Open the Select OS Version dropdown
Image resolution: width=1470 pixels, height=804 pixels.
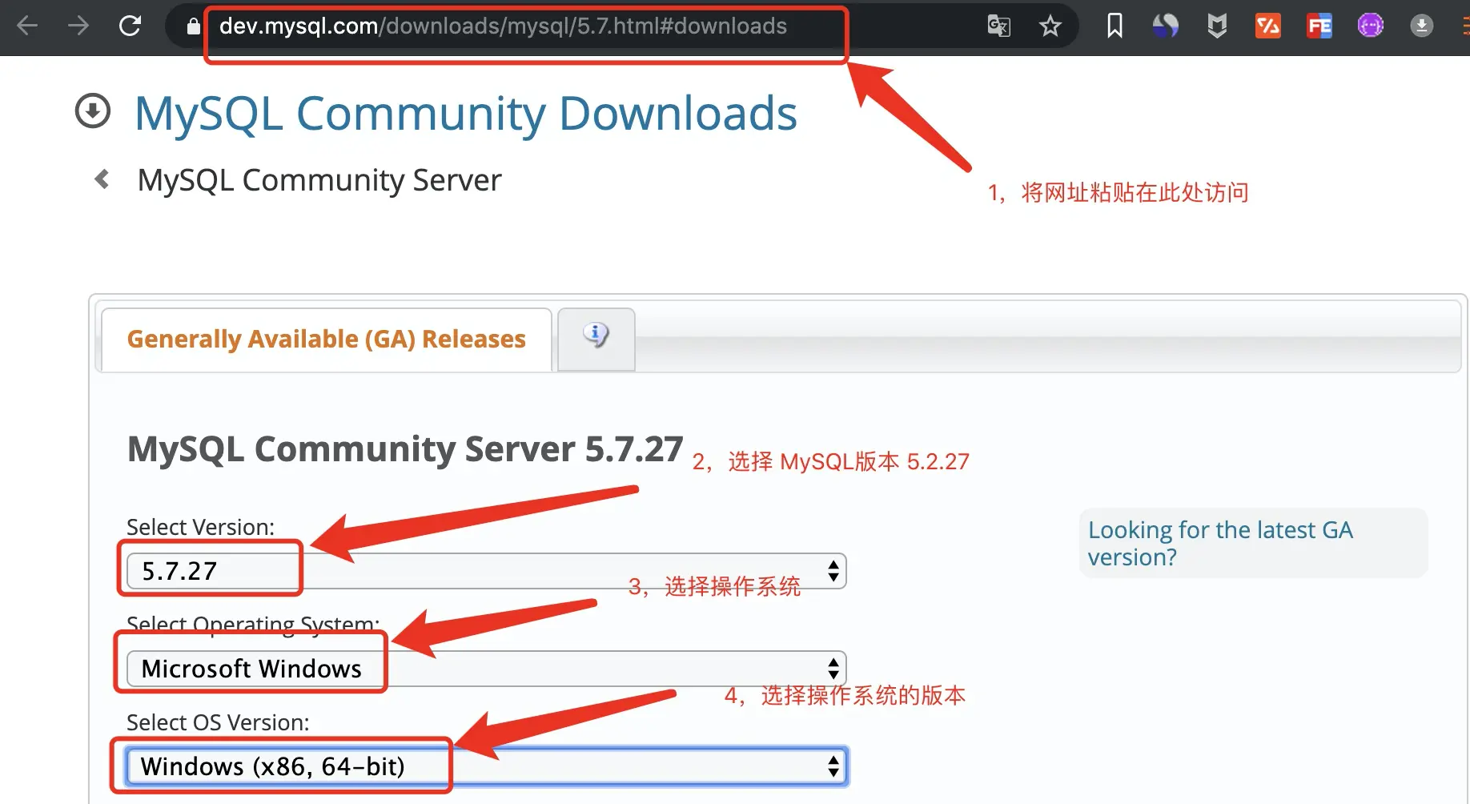coord(486,766)
